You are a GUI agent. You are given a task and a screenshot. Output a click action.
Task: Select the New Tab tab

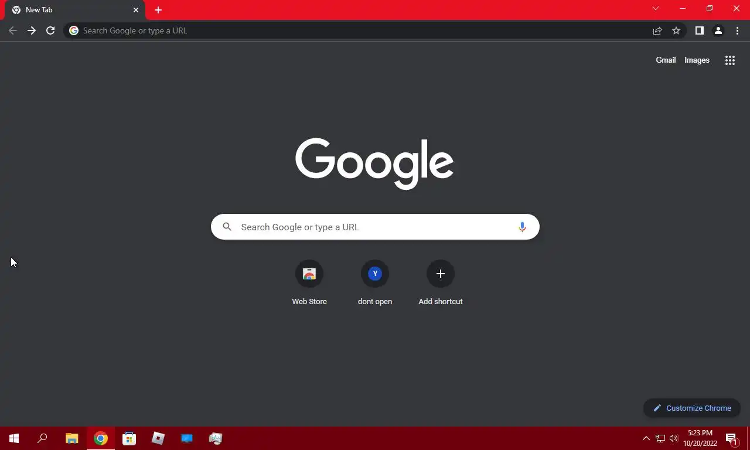pyautogui.click(x=75, y=10)
